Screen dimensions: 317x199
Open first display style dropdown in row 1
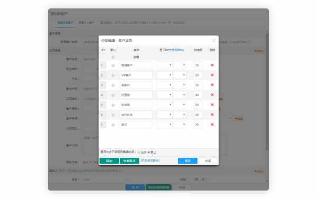164,65
